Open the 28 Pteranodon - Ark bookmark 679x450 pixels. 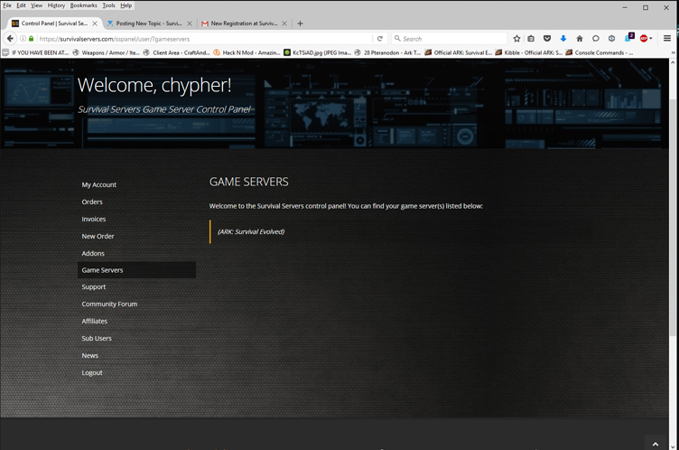pos(387,52)
